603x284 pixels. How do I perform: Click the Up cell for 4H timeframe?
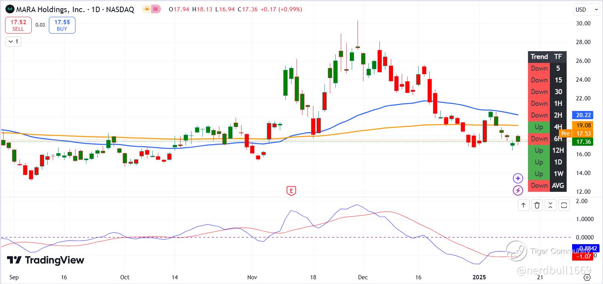pyautogui.click(x=539, y=127)
